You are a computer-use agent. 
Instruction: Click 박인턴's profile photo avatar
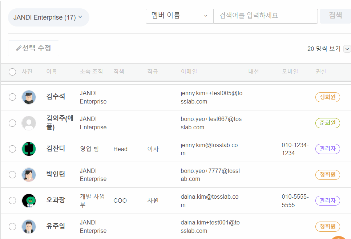29,175
